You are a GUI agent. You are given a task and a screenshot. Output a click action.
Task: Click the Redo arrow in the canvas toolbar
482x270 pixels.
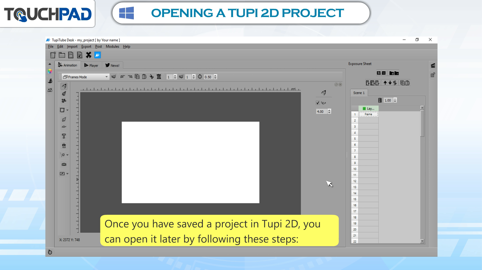pyautogui.click(x=130, y=77)
